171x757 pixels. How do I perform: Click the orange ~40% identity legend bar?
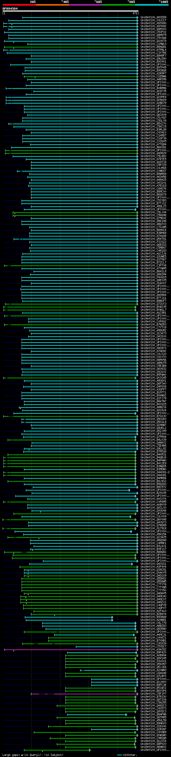52,5
